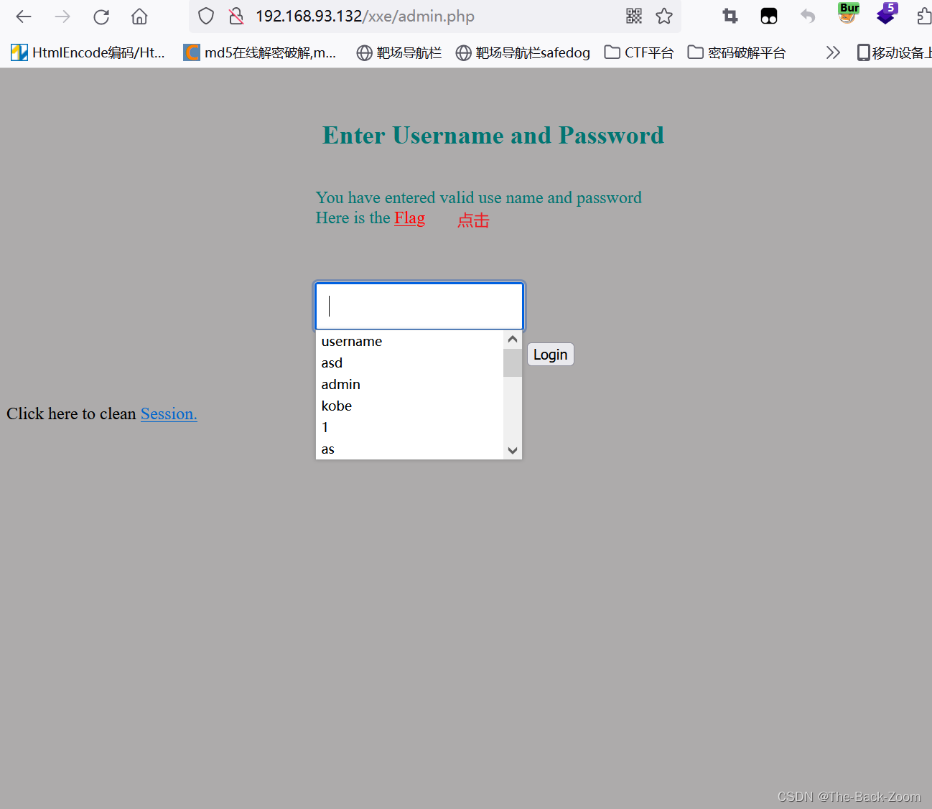Screen dimensions: 932x809
Task: Open the md5在线解密破解 bookmark
Action: [x=260, y=52]
